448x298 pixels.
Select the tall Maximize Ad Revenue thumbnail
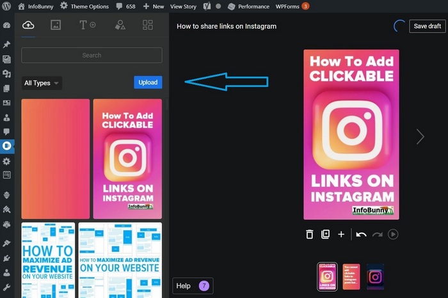48,260
